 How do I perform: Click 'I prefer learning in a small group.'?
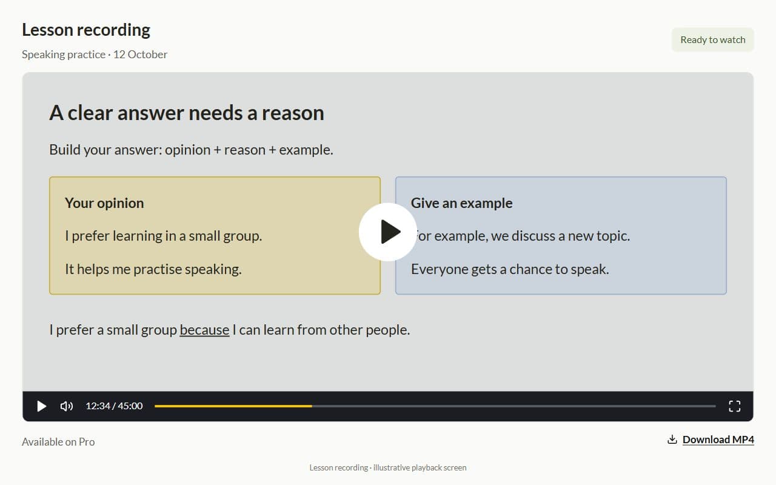[164, 236]
